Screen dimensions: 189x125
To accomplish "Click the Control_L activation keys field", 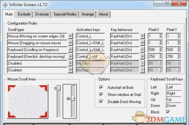I will click(90, 36).
